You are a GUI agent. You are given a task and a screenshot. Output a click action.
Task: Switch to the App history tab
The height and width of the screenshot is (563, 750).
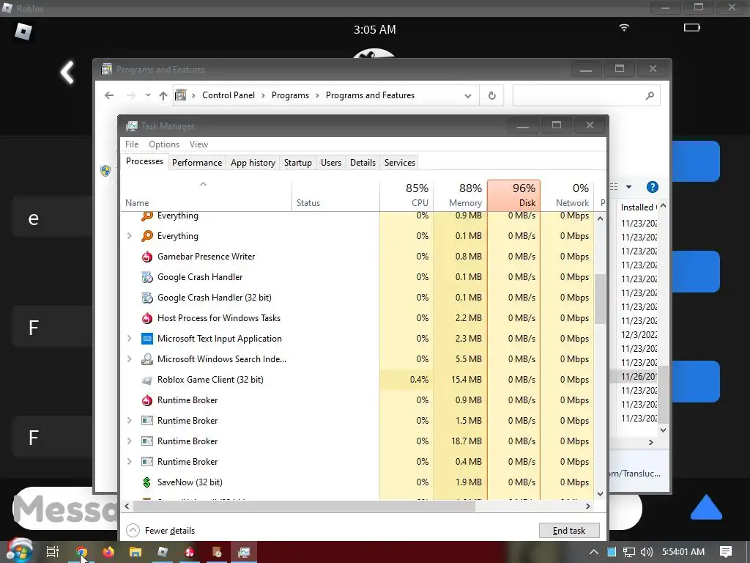tap(253, 163)
